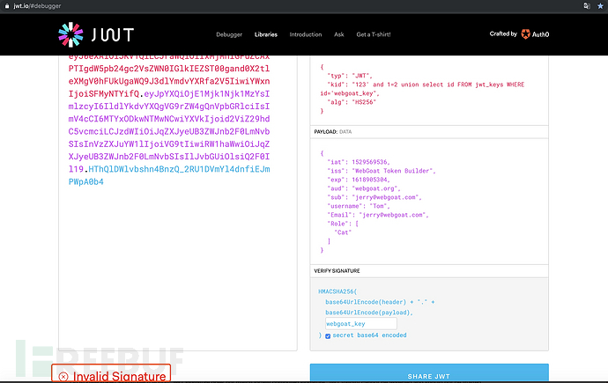Toggle the secret base64 encoded checkbox
Screen dimensions: 608x383
(328, 335)
